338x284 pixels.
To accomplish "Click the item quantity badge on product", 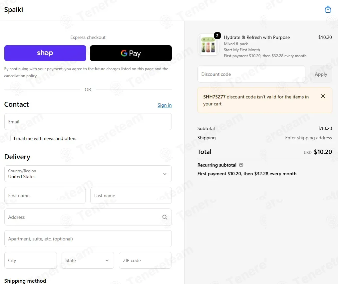I will coord(217,36).
